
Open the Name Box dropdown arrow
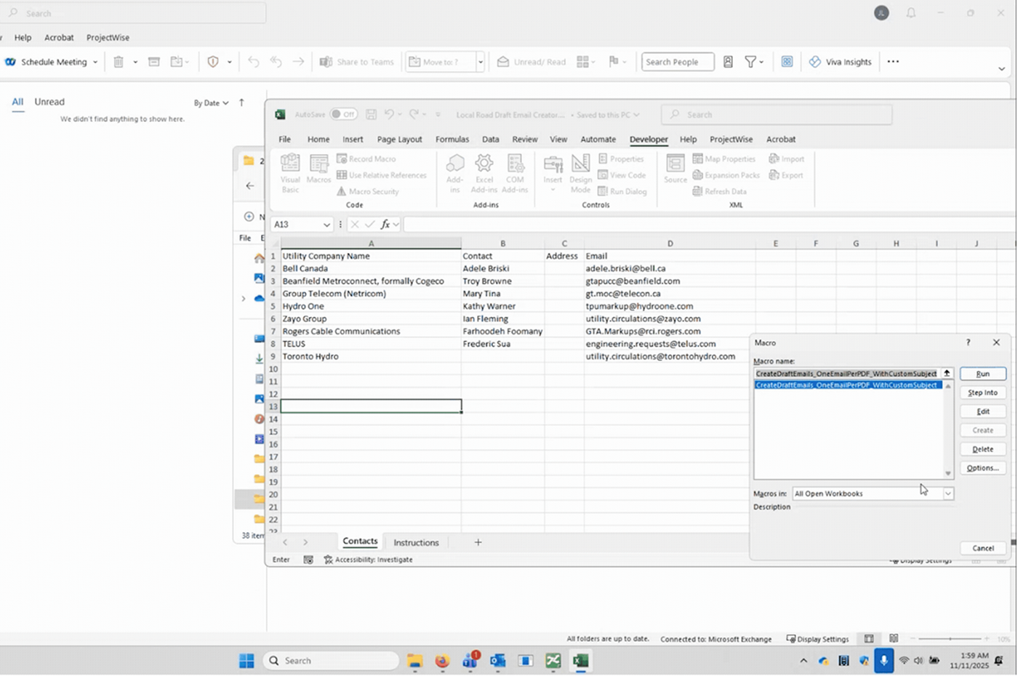326,225
